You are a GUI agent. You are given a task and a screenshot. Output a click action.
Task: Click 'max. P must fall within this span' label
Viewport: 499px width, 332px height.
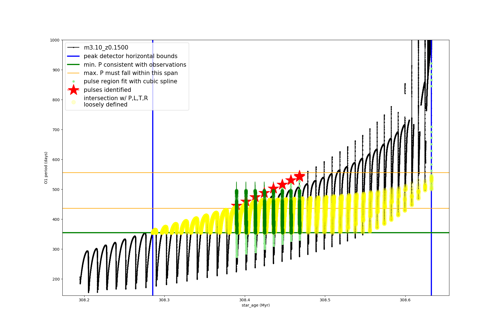[131, 73]
